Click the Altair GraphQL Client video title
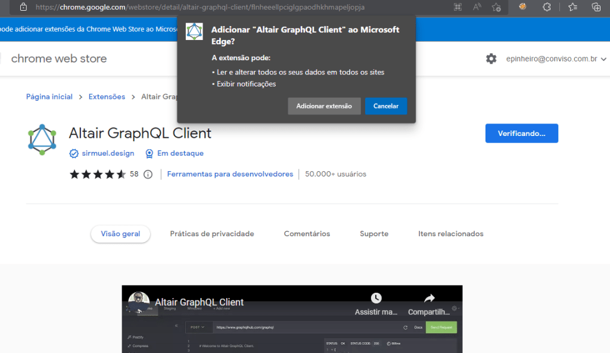This screenshot has height=353, width=610. 199,302
